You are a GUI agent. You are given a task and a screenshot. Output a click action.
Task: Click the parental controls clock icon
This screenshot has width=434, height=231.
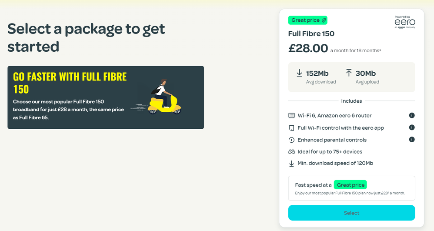click(291, 140)
